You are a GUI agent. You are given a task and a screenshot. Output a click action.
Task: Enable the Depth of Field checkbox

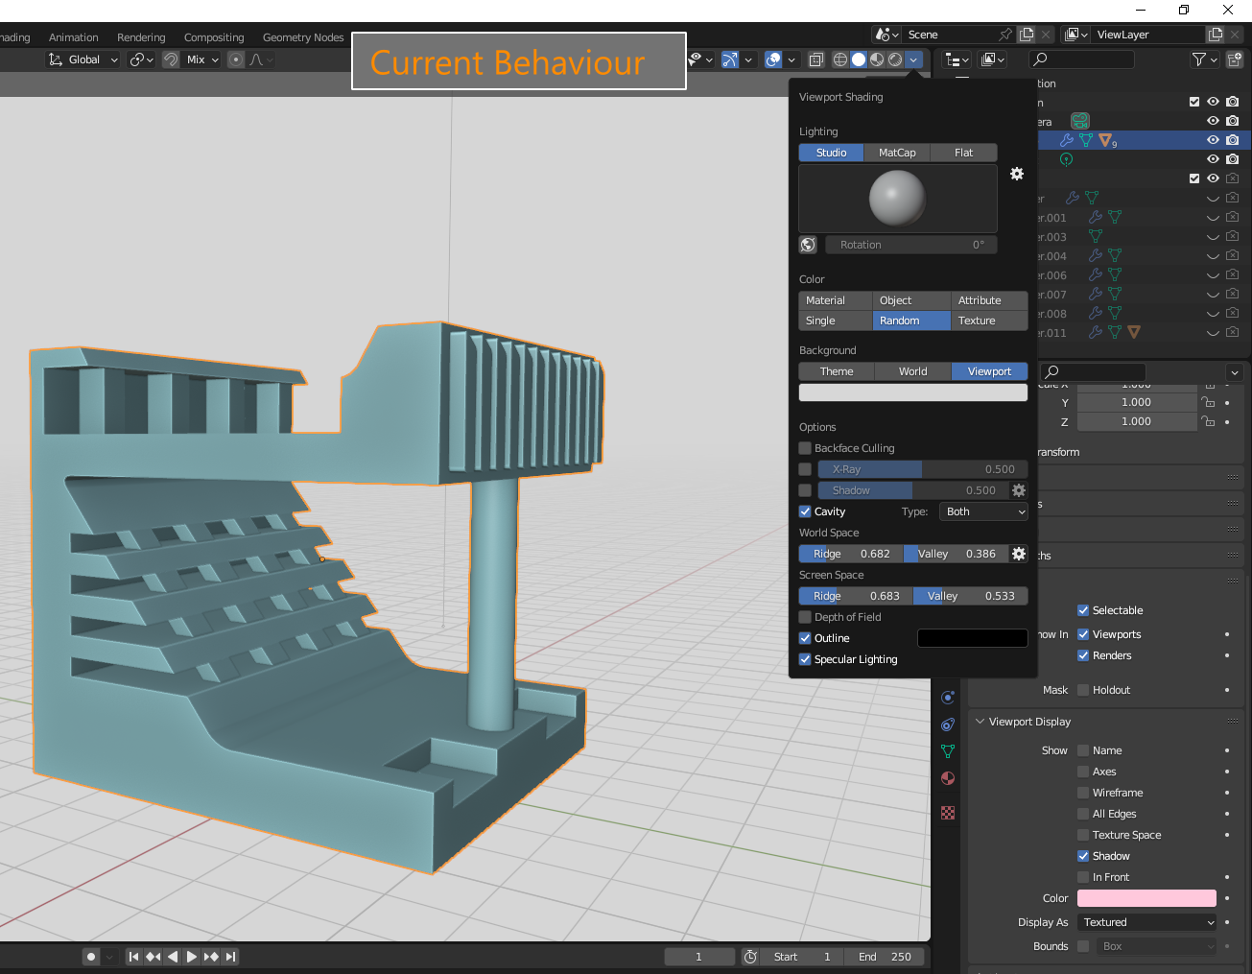click(x=805, y=617)
